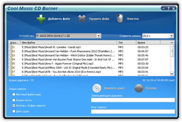
Task: Sort by Имя файла column header
Action: (x=69, y=43)
